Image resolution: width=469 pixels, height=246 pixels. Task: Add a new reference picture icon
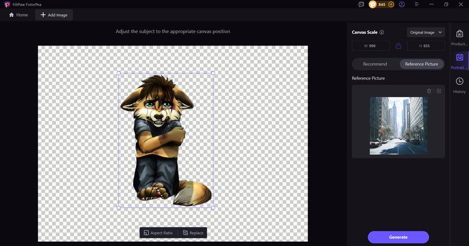point(439,91)
